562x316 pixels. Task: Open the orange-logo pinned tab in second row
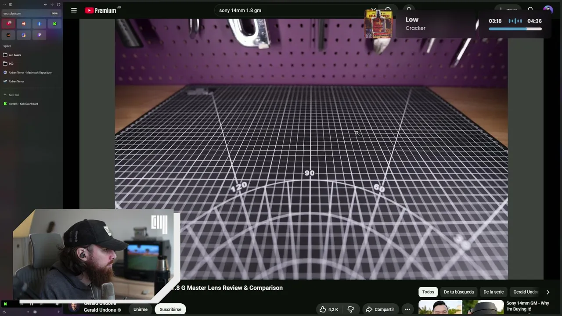coord(8,35)
